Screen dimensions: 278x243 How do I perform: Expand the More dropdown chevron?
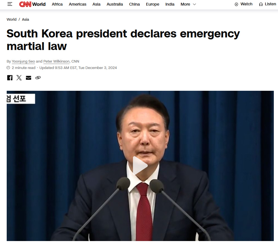(194, 4)
